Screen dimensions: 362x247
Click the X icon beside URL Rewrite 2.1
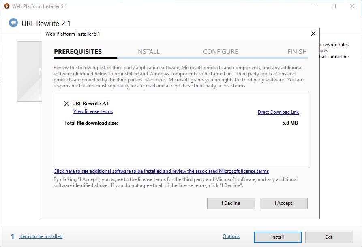tap(66, 104)
